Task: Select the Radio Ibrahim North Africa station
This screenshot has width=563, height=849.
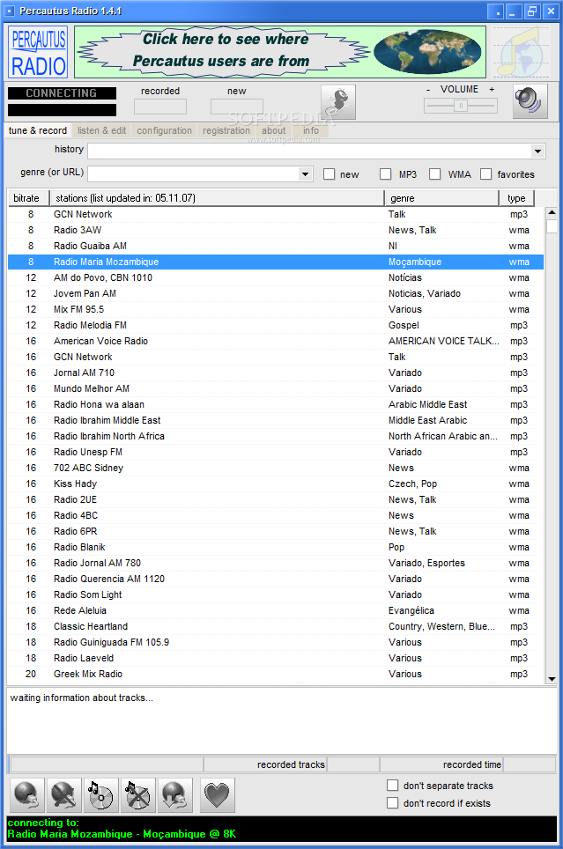Action: pos(276,436)
